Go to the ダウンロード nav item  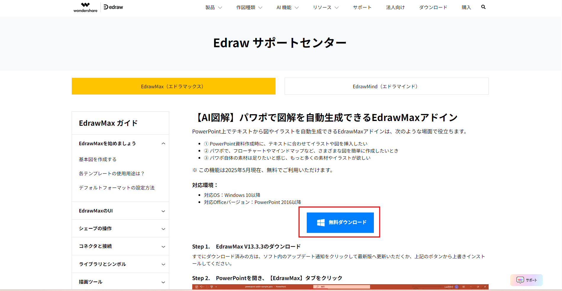(x=433, y=7)
